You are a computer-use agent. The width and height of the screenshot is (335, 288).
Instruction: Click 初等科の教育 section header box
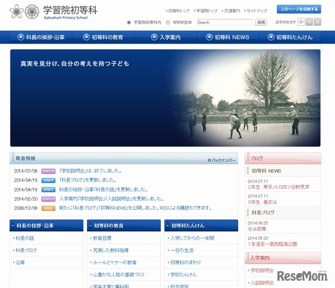(x=124, y=226)
